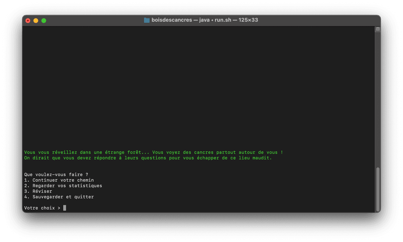Click the 'Votre choix >' prompt text
Screen dimensions: 403x242
(x=42, y=208)
